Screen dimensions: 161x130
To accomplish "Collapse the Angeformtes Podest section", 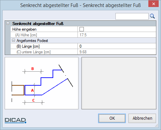I will pos(13,40).
